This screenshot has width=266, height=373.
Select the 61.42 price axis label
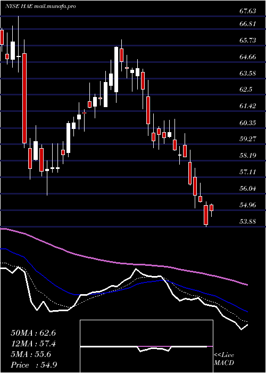pyautogui.click(x=247, y=106)
